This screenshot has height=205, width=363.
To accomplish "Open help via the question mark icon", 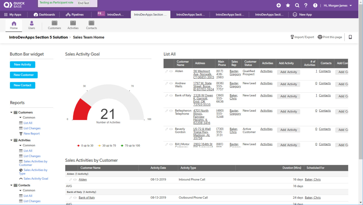I will [x=306, y=5].
